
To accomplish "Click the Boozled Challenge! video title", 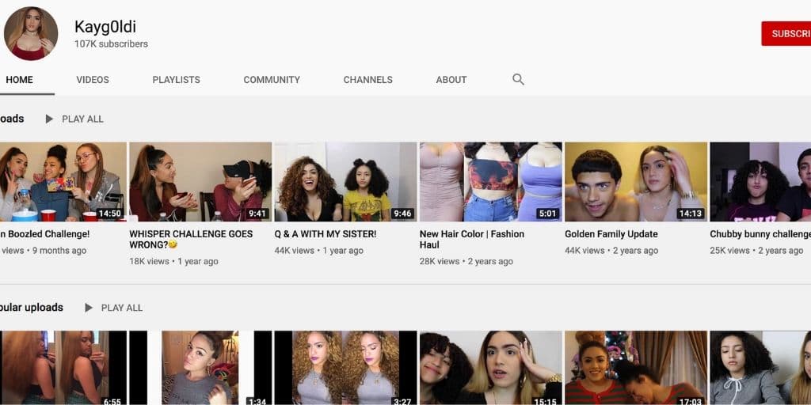I will coord(45,234).
